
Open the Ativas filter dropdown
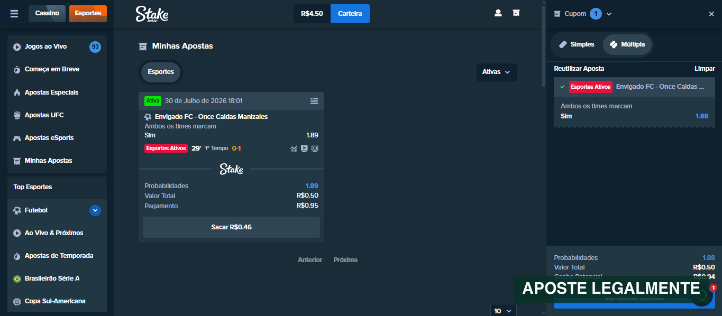coord(497,72)
